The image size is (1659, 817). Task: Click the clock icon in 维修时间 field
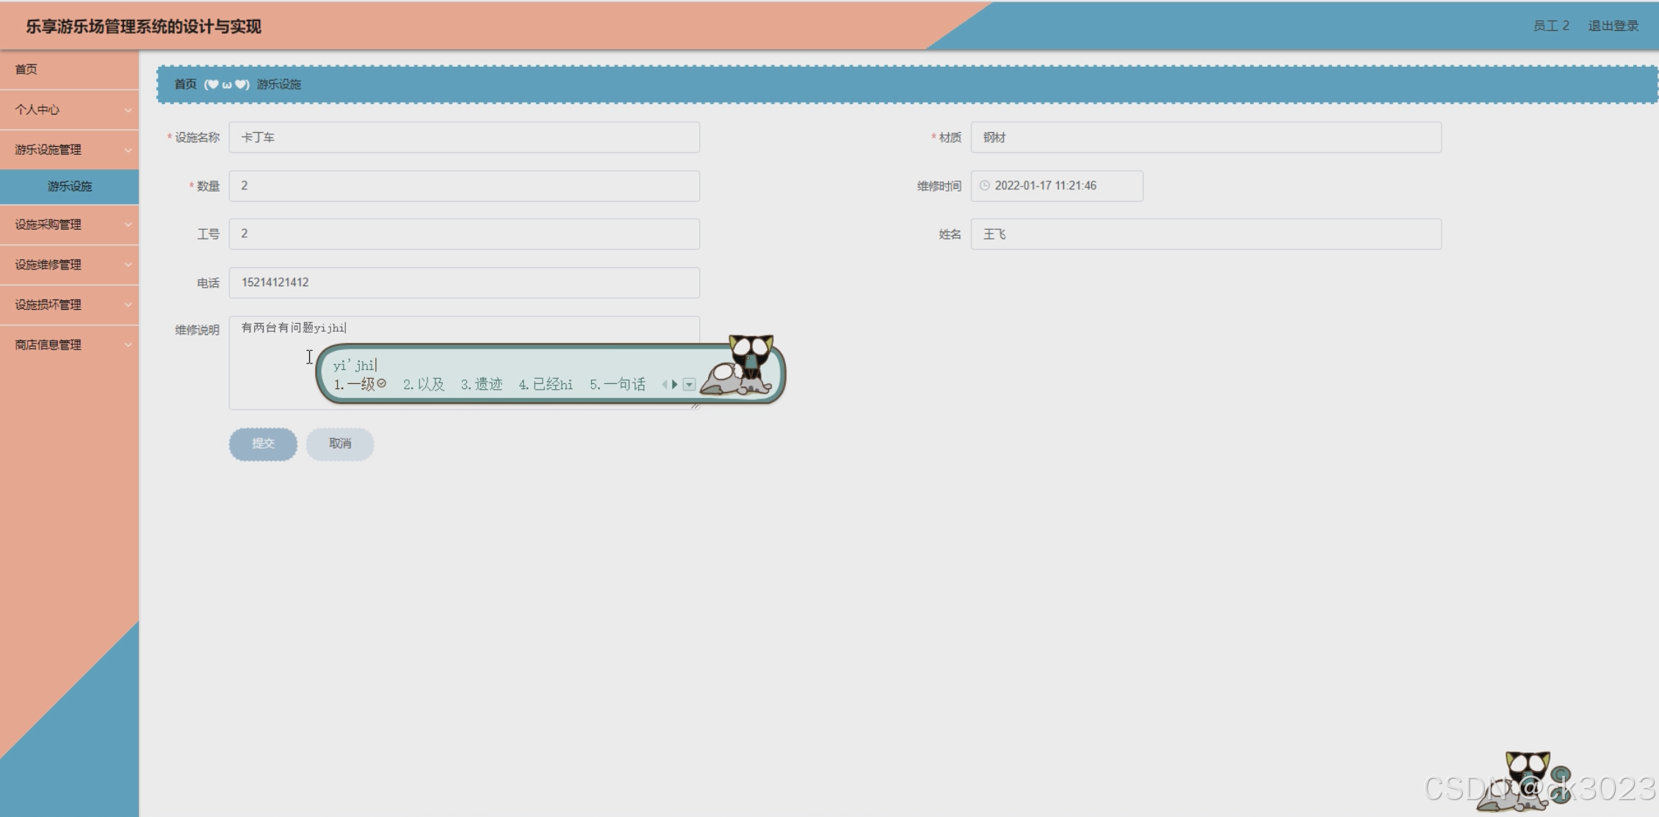[x=984, y=186]
